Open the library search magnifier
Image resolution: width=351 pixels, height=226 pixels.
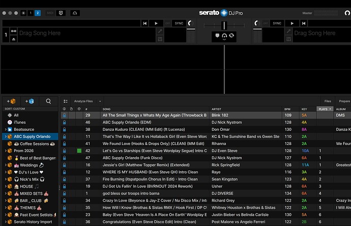48,101
